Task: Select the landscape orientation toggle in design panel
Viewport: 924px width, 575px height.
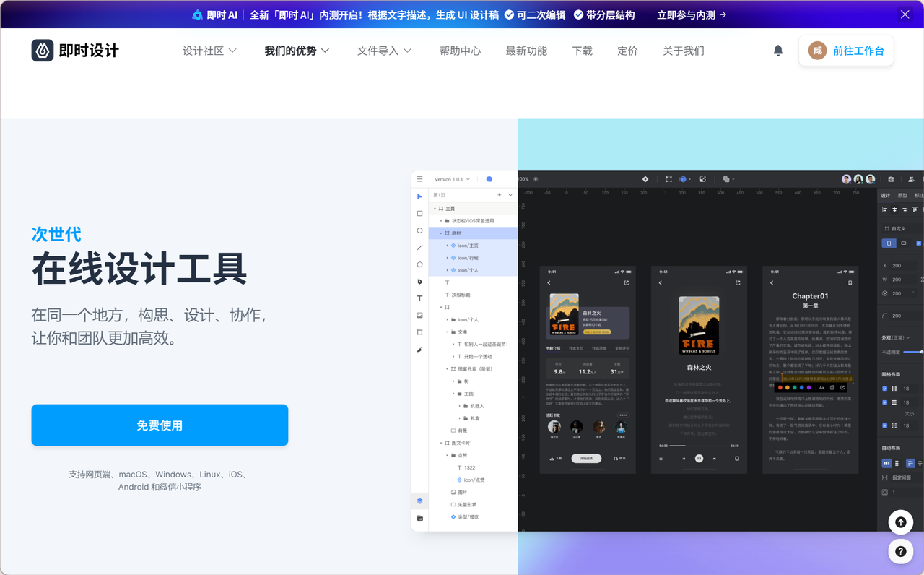Action: coord(904,243)
